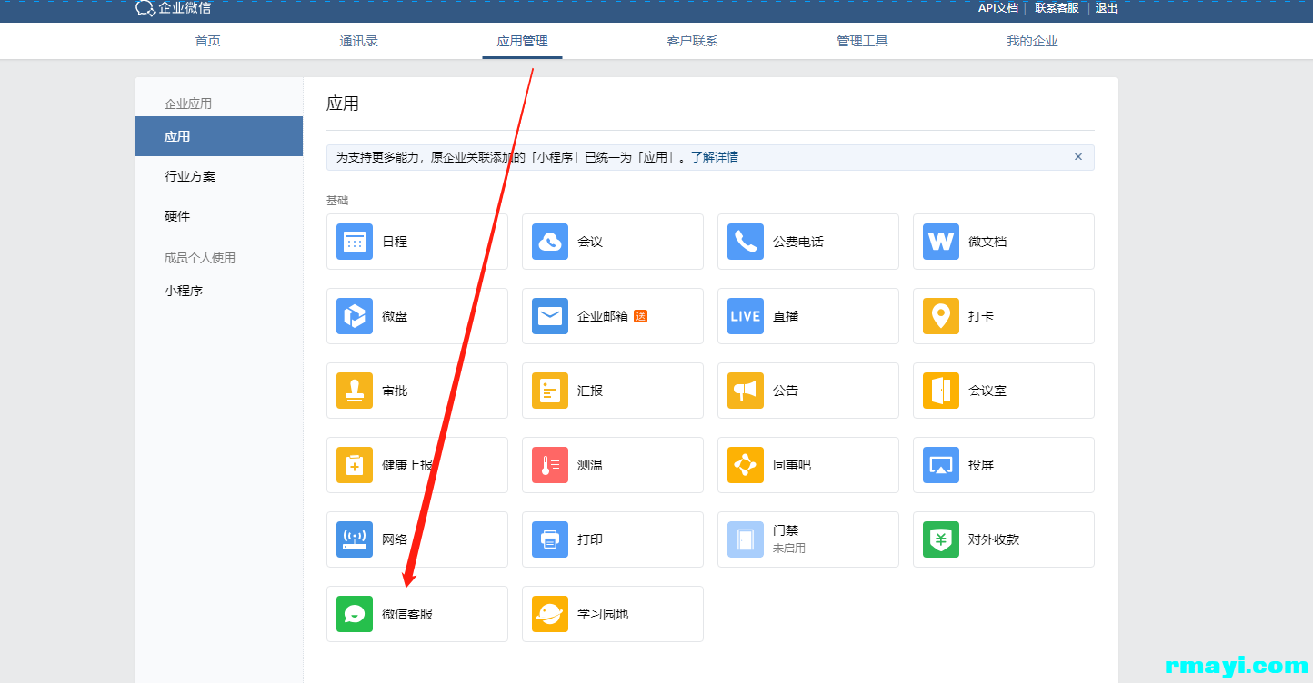This screenshot has width=1313, height=683.
Task: Open the 公费电话 phone icon
Action: (745, 242)
